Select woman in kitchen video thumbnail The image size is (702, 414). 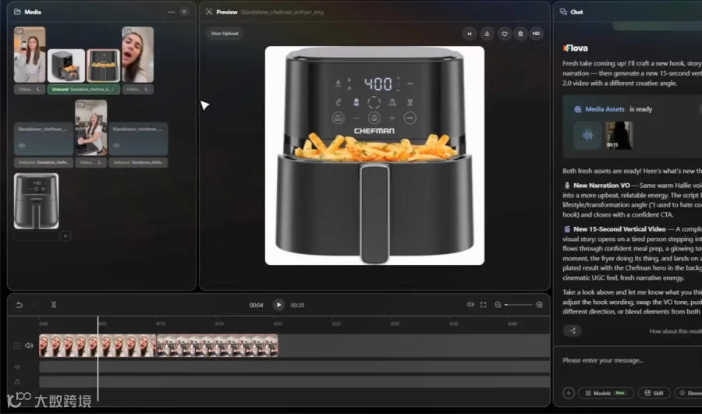pos(91,128)
